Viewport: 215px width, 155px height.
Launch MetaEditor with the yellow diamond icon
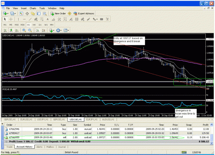[x=69, y=13]
